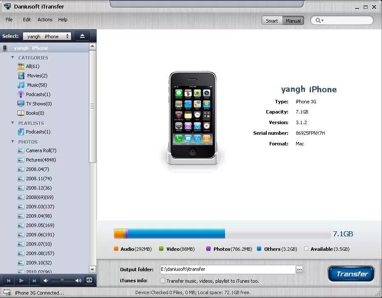
Task: Click the blue Others storage bar segment
Action: (x=177, y=234)
